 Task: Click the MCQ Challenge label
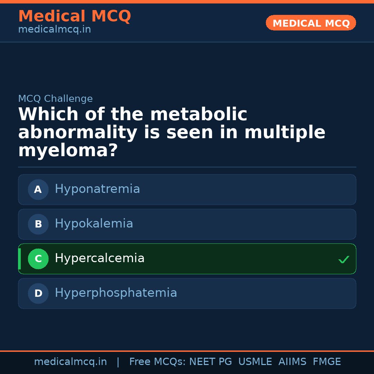[55, 99]
